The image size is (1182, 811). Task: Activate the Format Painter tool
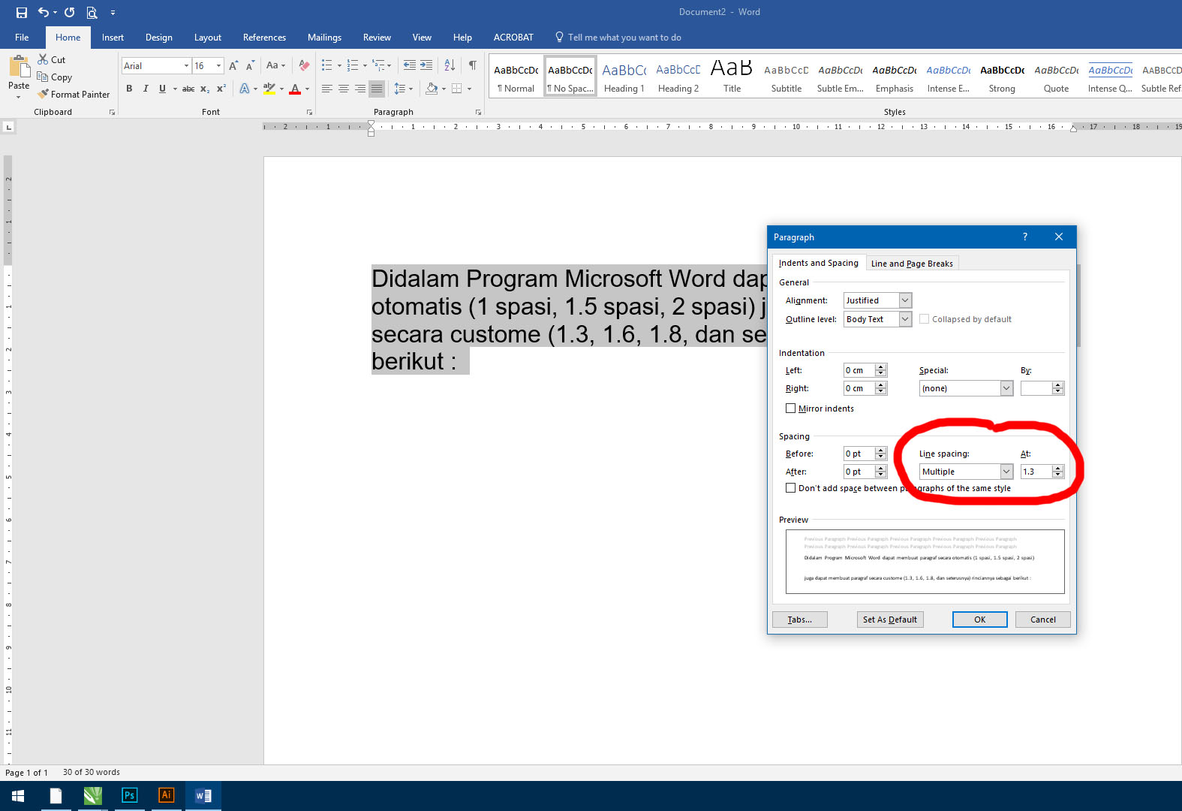(x=74, y=95)
